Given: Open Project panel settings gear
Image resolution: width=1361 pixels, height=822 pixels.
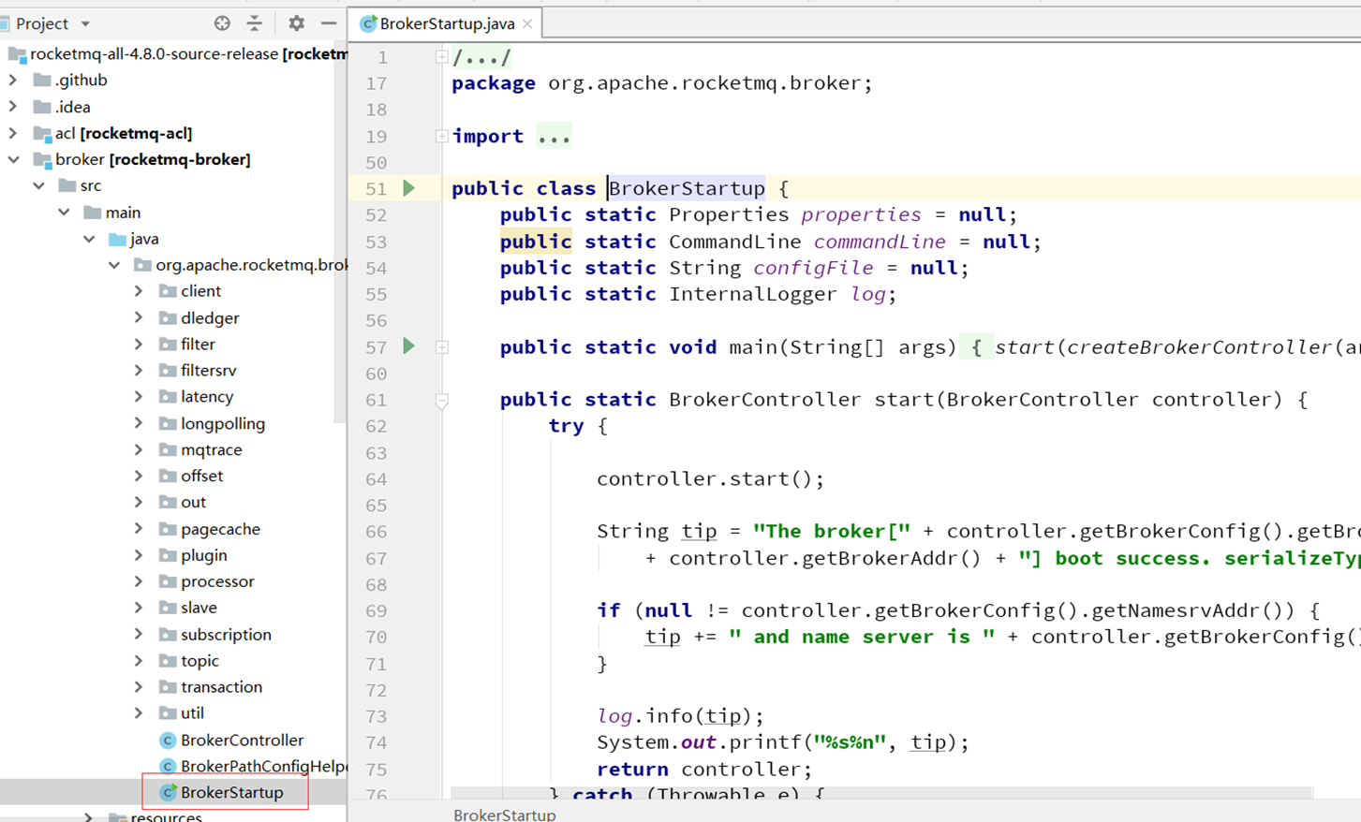Looking at the screenshot, I should [296, 23].
